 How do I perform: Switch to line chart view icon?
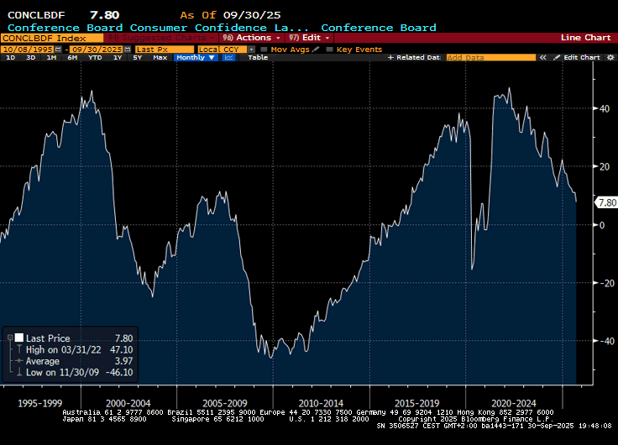(x=229, y=57)
